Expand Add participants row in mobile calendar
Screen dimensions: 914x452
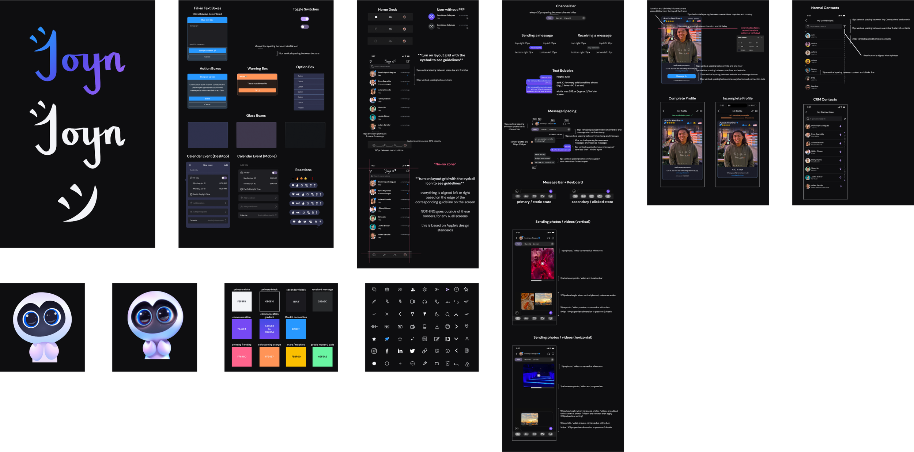coord(258,207)
